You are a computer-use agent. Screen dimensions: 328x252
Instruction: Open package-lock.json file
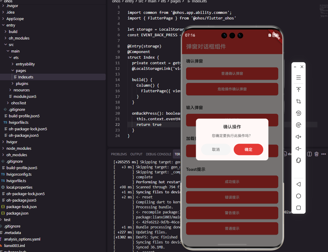coord(21,207)
